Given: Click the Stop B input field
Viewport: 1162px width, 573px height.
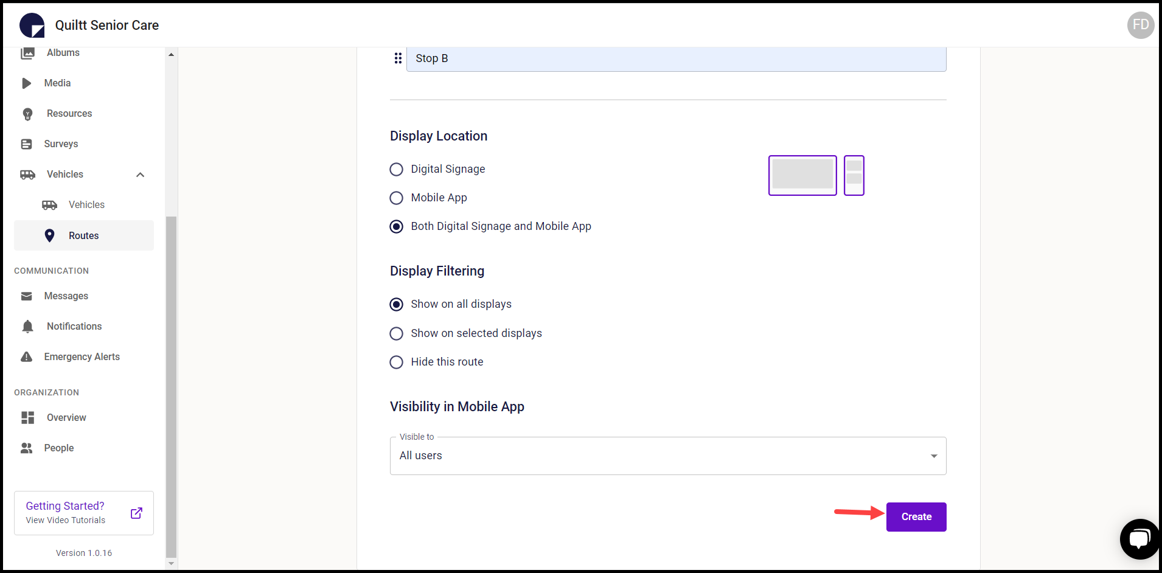Looking at the screenshot, I should [676, 59].
